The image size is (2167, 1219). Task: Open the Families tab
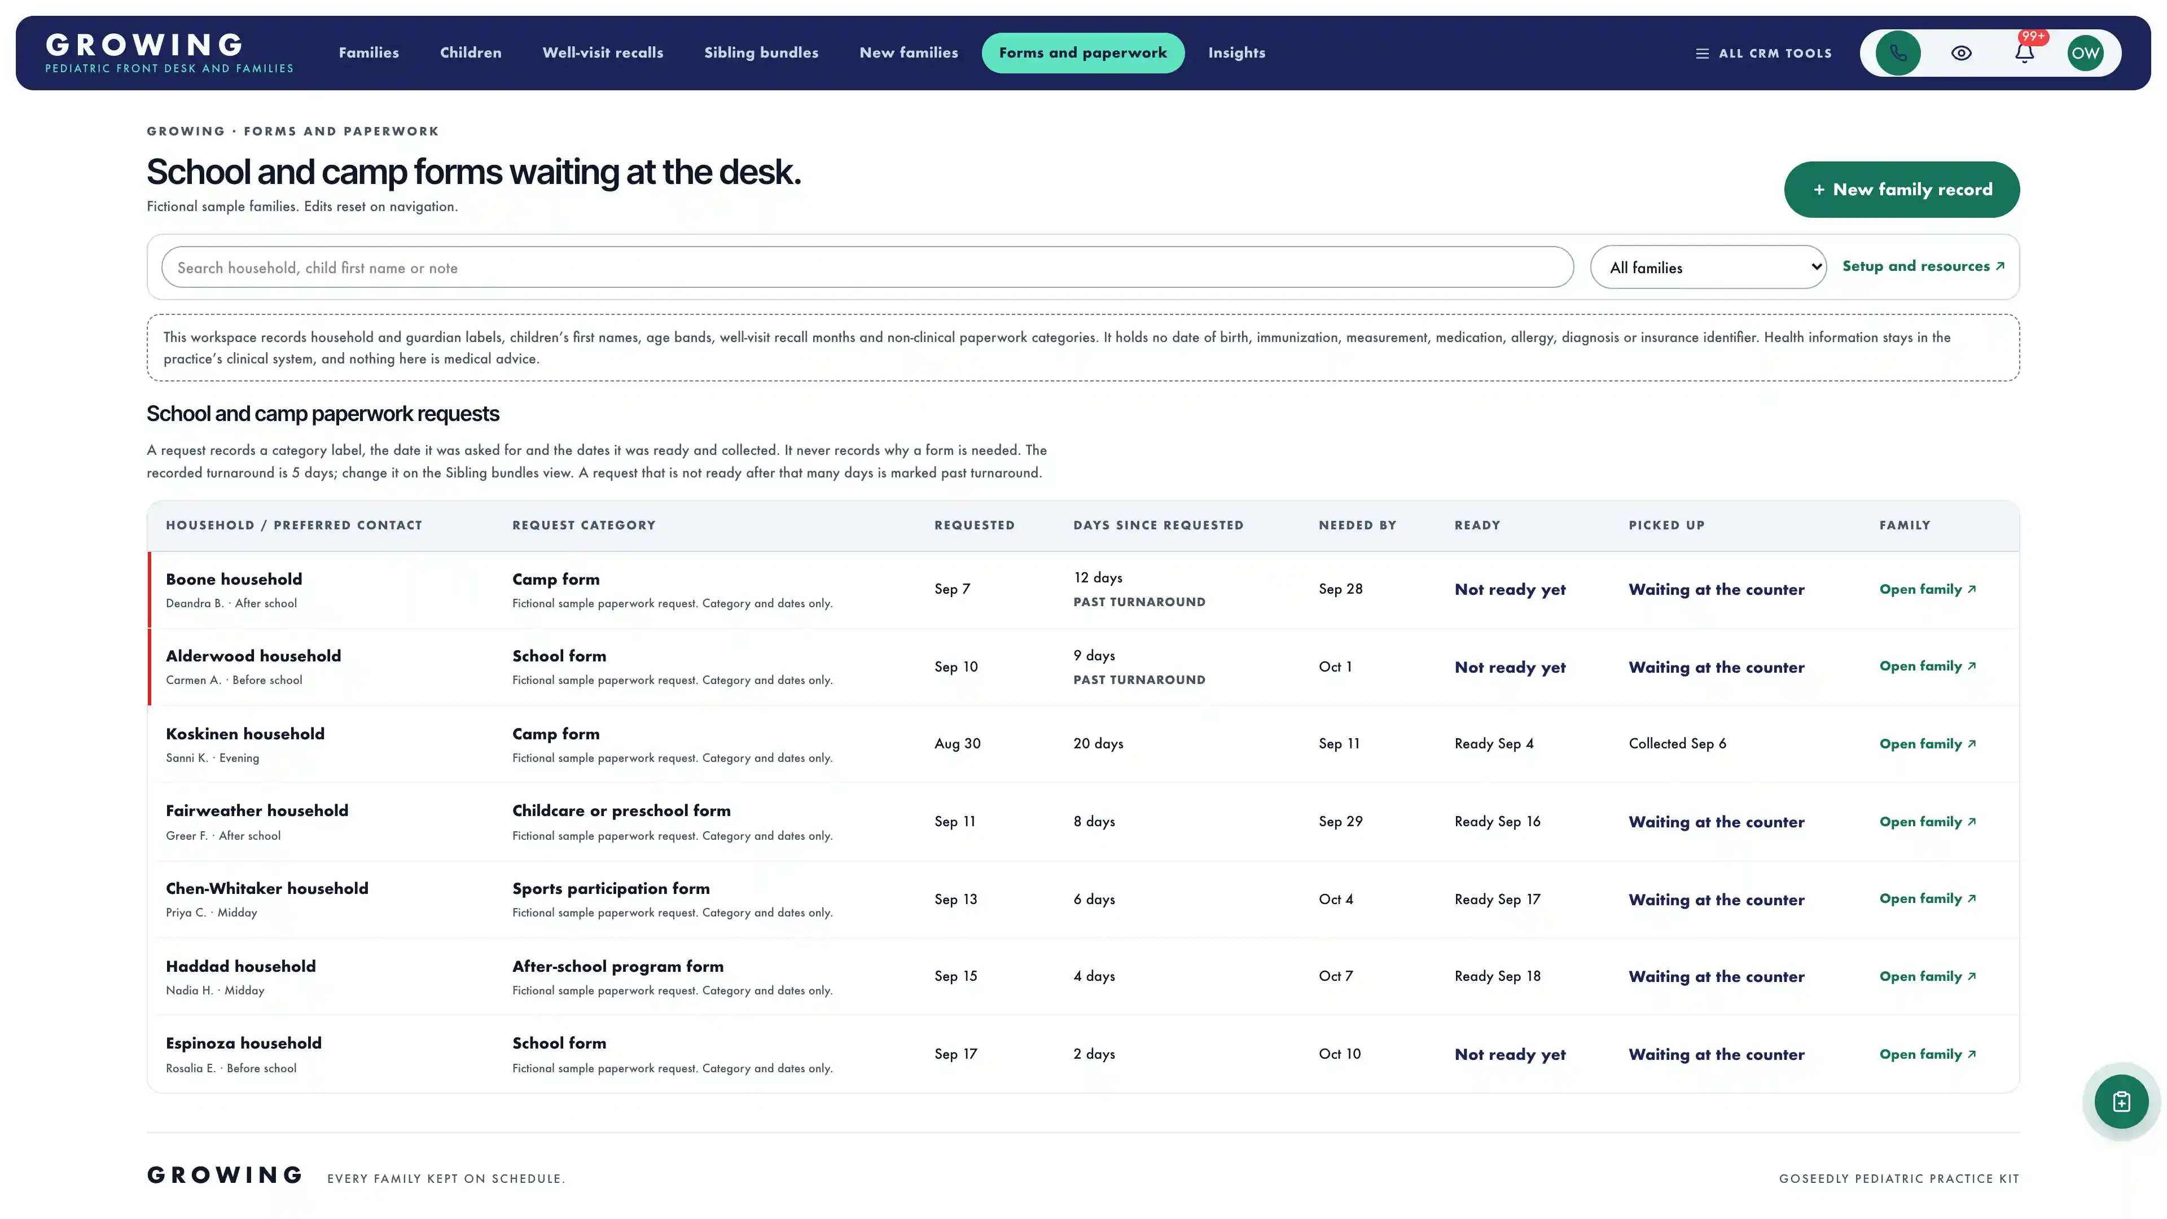tap(369, 53)
